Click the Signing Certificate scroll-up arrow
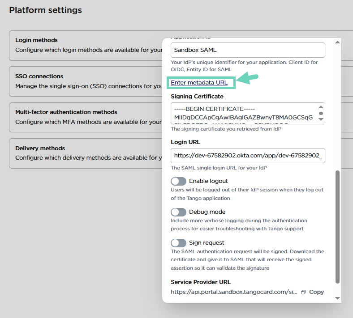 (321, 107)
